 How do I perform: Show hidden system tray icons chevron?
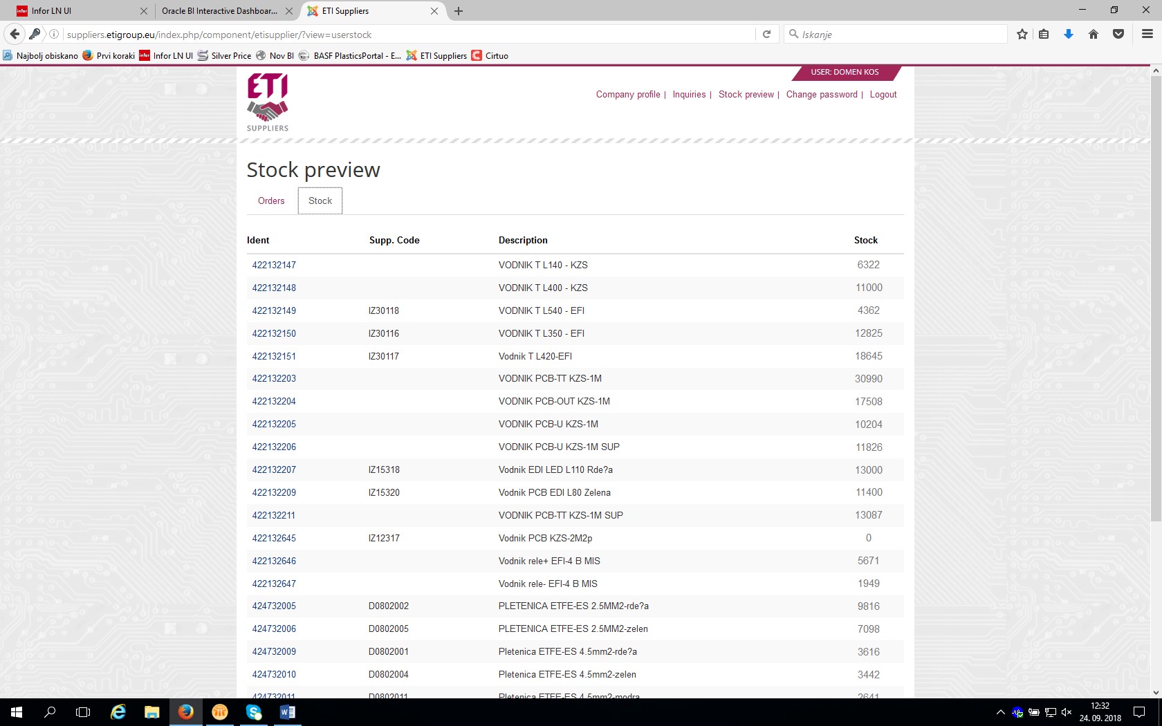(x=1000, y=712)
